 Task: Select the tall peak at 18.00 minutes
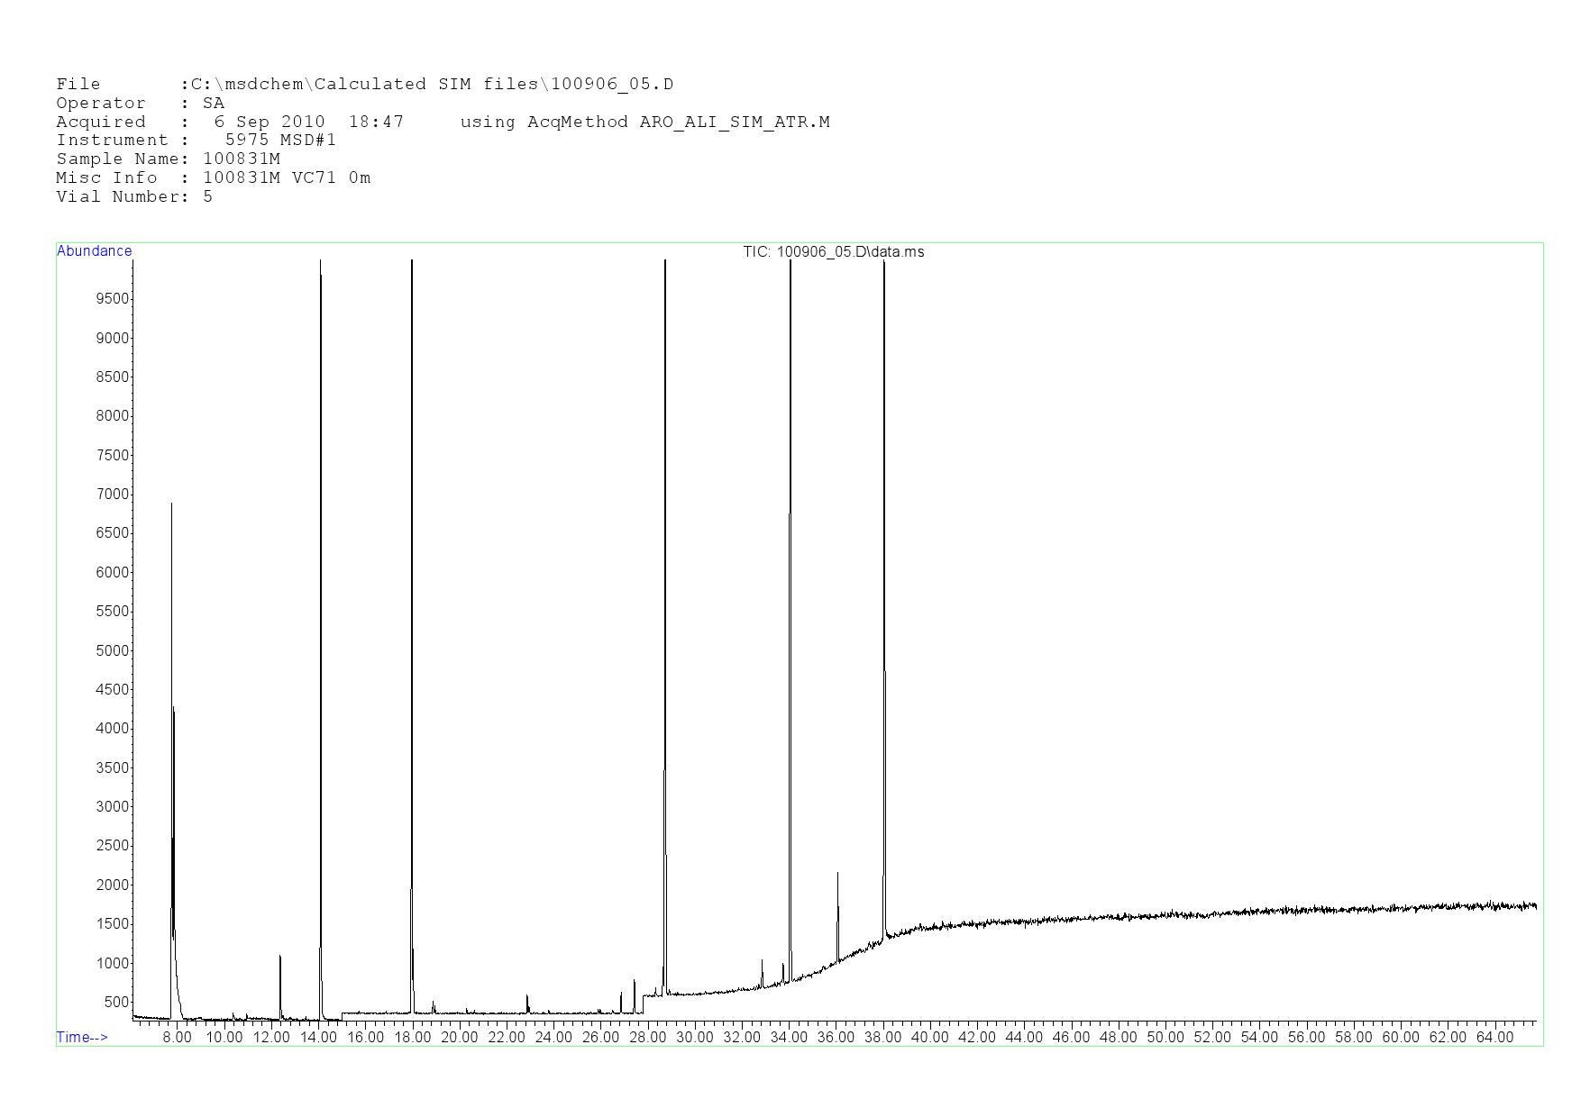(x=412, y=631)
